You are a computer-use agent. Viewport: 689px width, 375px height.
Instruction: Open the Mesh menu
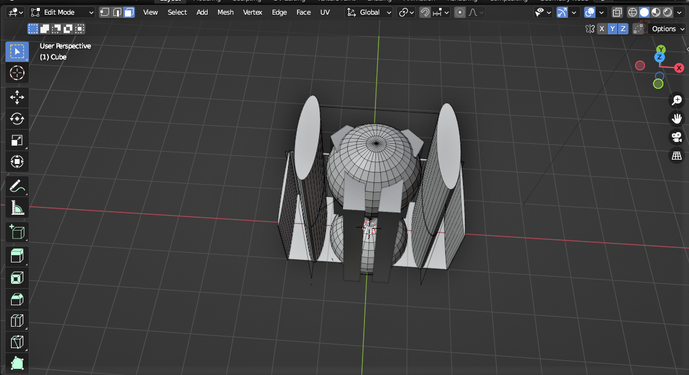click(225, 12)
